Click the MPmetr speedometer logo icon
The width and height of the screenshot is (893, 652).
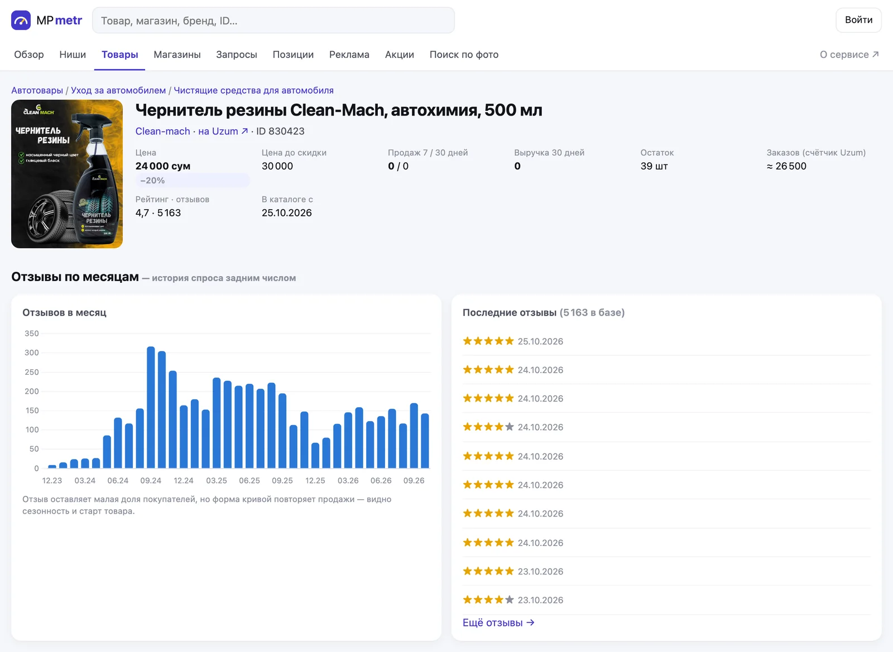coord(21,21)
